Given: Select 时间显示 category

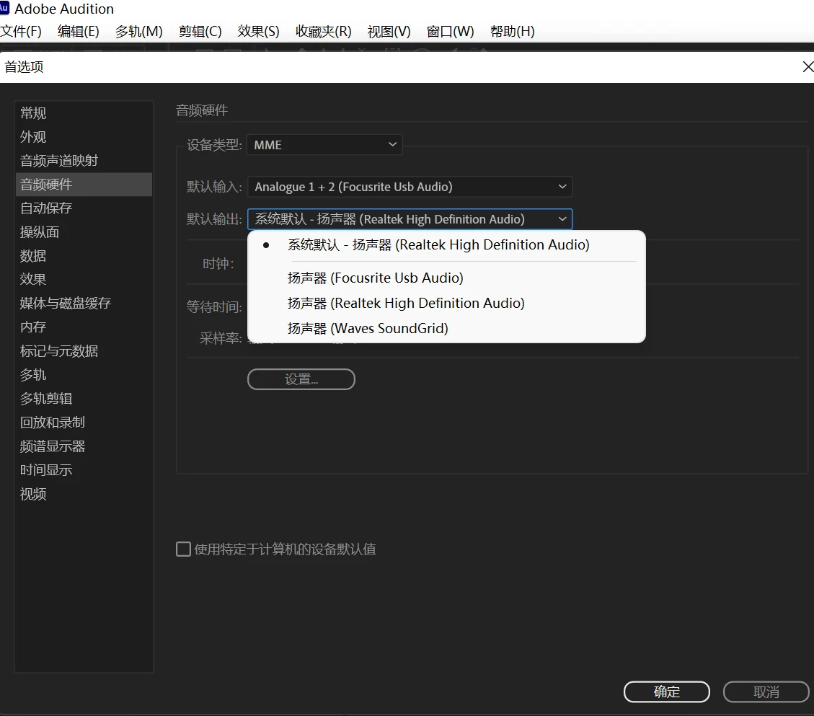Looking at the screenshot, I should 84,470.
